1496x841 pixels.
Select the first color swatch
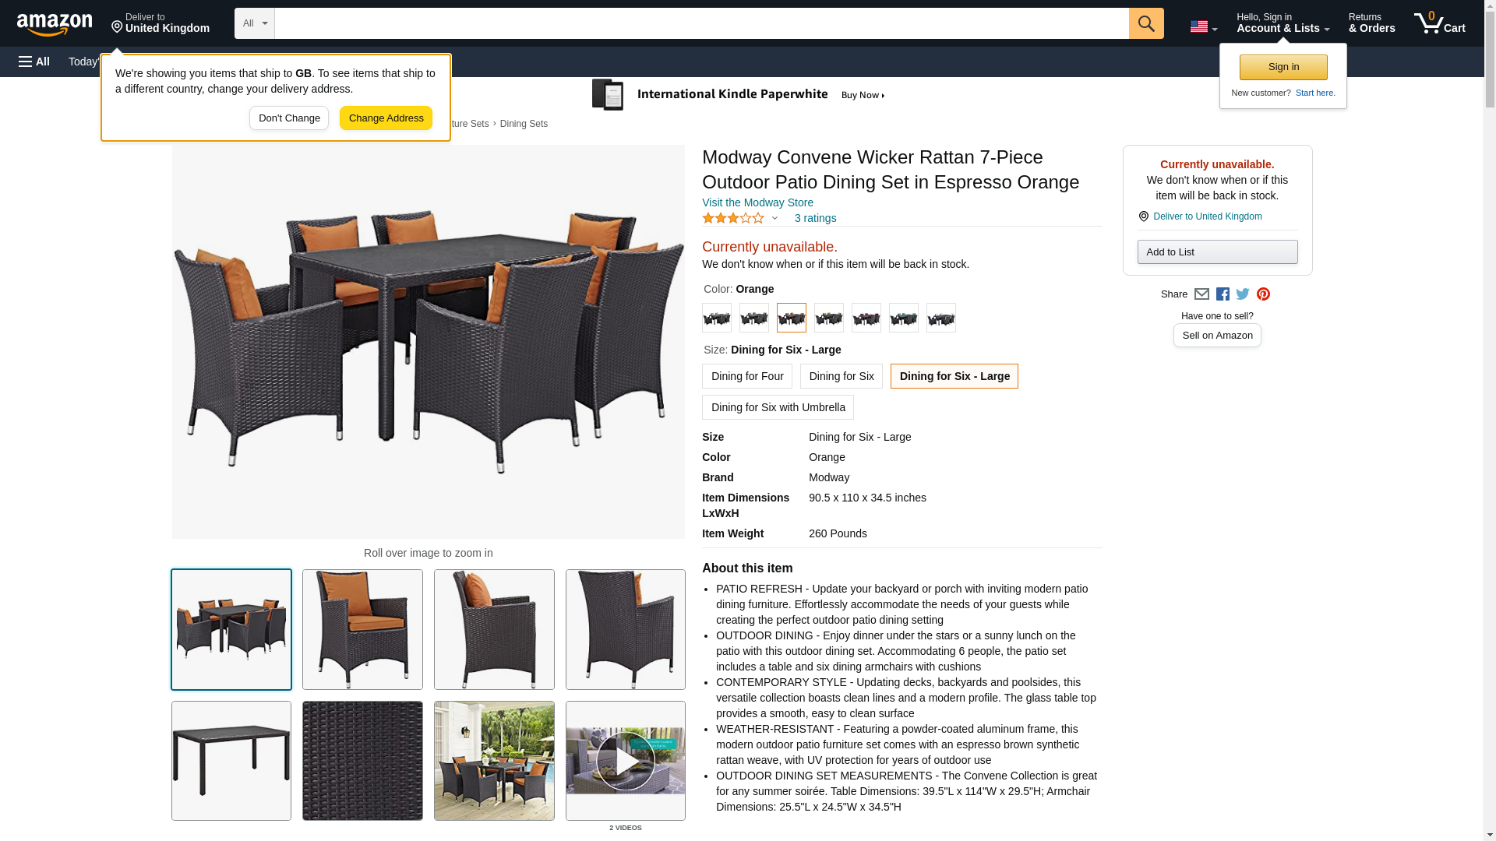click(717, 318)
